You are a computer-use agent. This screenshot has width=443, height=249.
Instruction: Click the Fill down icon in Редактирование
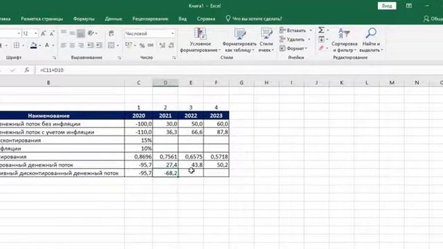[321, 39]
